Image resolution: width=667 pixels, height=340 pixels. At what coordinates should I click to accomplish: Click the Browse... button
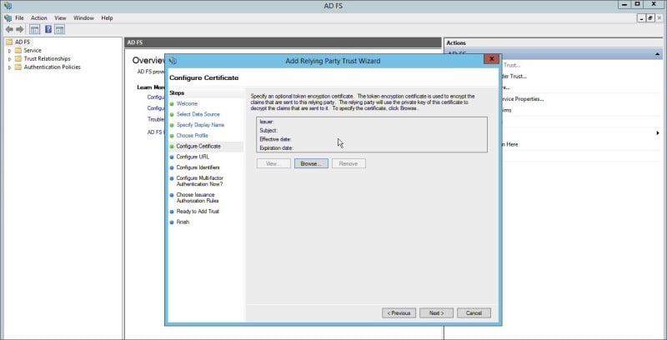click(x=311, y=163)
